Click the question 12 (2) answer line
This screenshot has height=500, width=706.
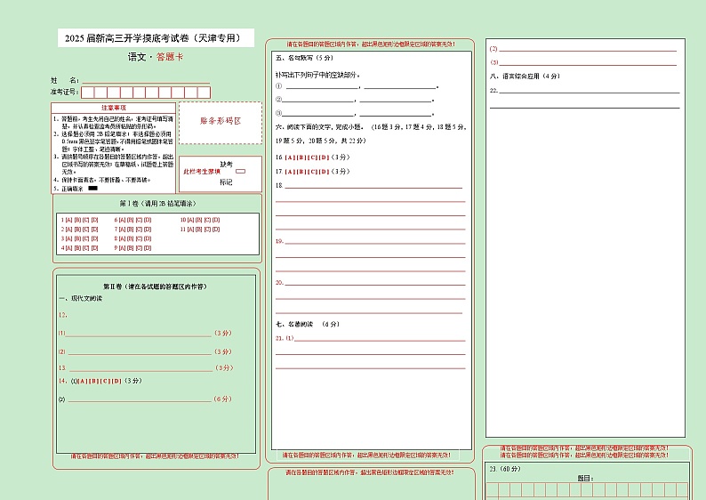click(140, 352)
